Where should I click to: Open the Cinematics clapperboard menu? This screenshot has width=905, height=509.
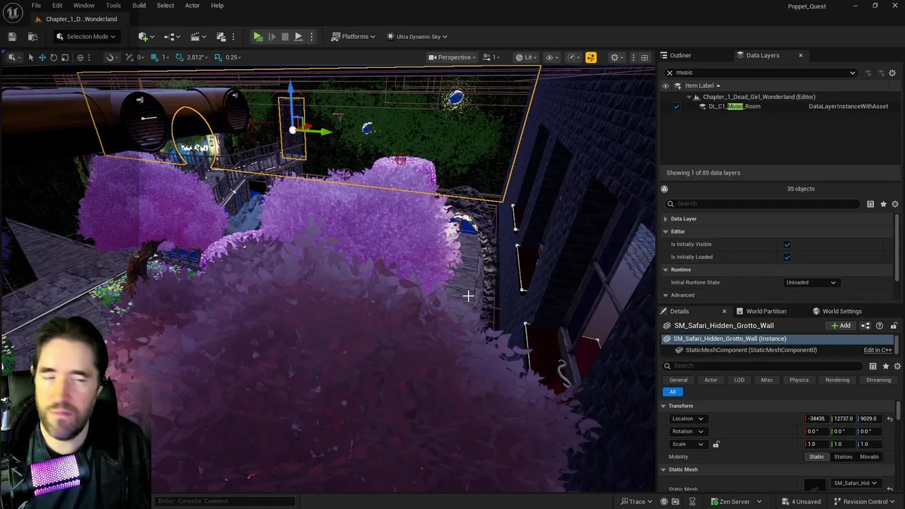pyautogui.click(x=198, y=37)
